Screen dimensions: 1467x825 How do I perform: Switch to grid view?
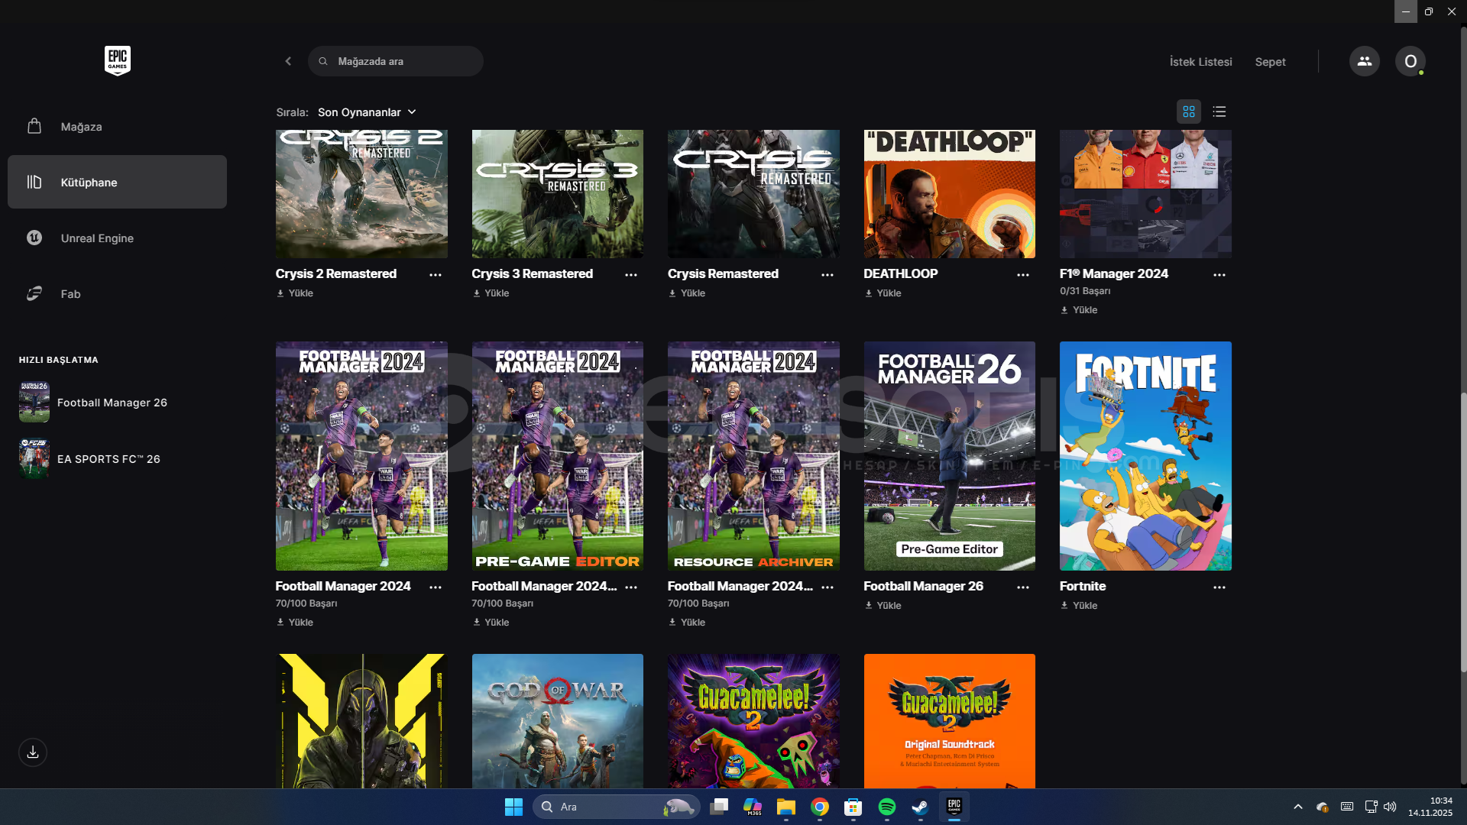pos(1188,112)
